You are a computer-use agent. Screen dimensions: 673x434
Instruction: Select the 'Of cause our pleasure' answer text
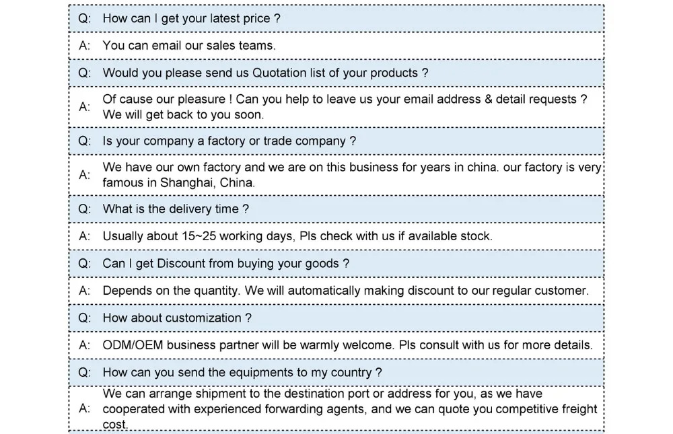345,107
